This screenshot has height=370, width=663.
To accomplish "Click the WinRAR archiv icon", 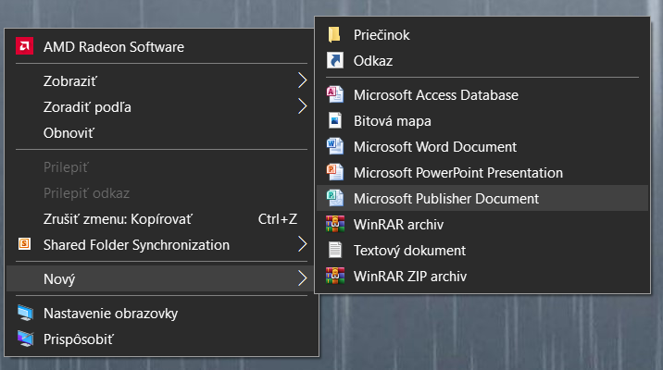I will point(334,224).
